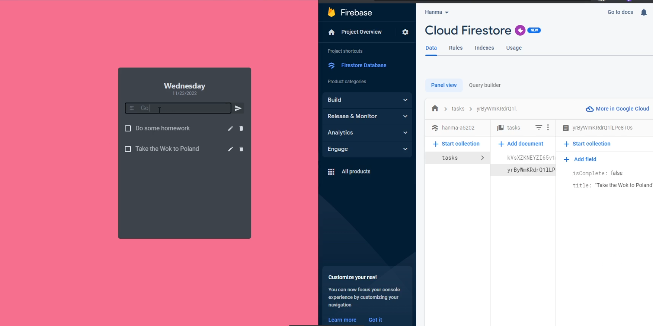Check the 'Take the Wok to Poland' checkbox

(128, 149)
